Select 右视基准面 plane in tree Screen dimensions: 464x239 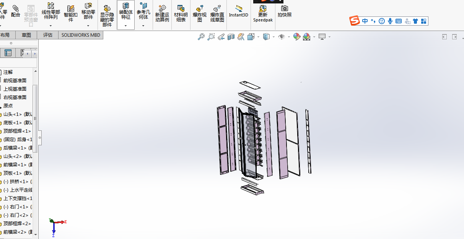15,97
